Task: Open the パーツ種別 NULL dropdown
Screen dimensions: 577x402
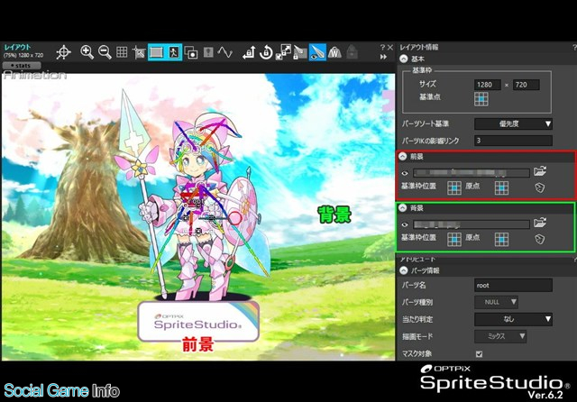Action: coord(497,302)
